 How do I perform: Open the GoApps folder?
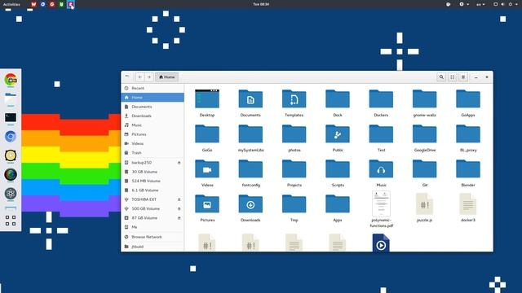(468, 103)
